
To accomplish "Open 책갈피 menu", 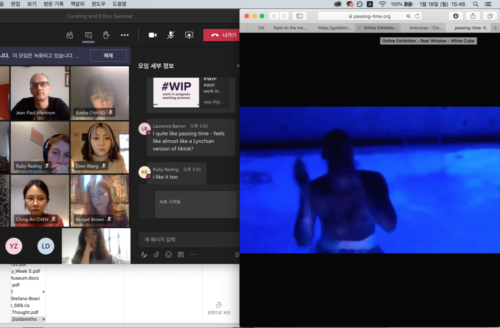I will pyautogui.click(x=78, y=4).
